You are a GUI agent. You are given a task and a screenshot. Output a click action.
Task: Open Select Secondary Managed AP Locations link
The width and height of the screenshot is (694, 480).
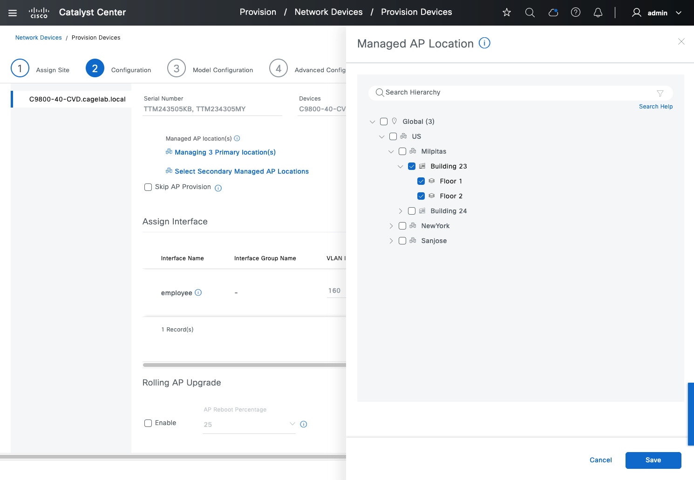(x=241, y=171)
